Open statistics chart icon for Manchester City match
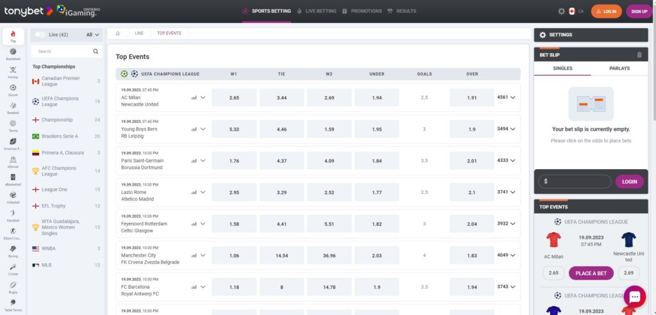Viewport: 656px width, 315px height. click(193, 255)
